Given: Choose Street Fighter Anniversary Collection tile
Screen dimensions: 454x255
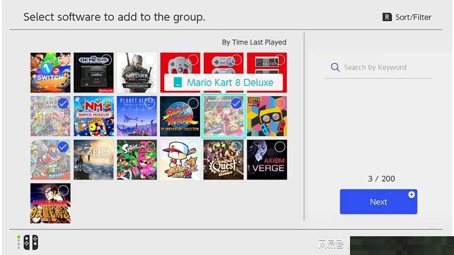Looking at the screenshot, I should [180, 116].
